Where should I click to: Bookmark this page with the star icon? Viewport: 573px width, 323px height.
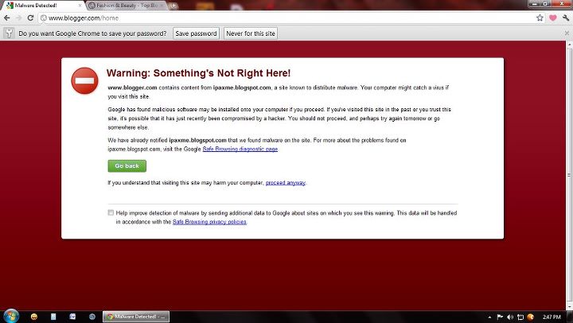540,18
